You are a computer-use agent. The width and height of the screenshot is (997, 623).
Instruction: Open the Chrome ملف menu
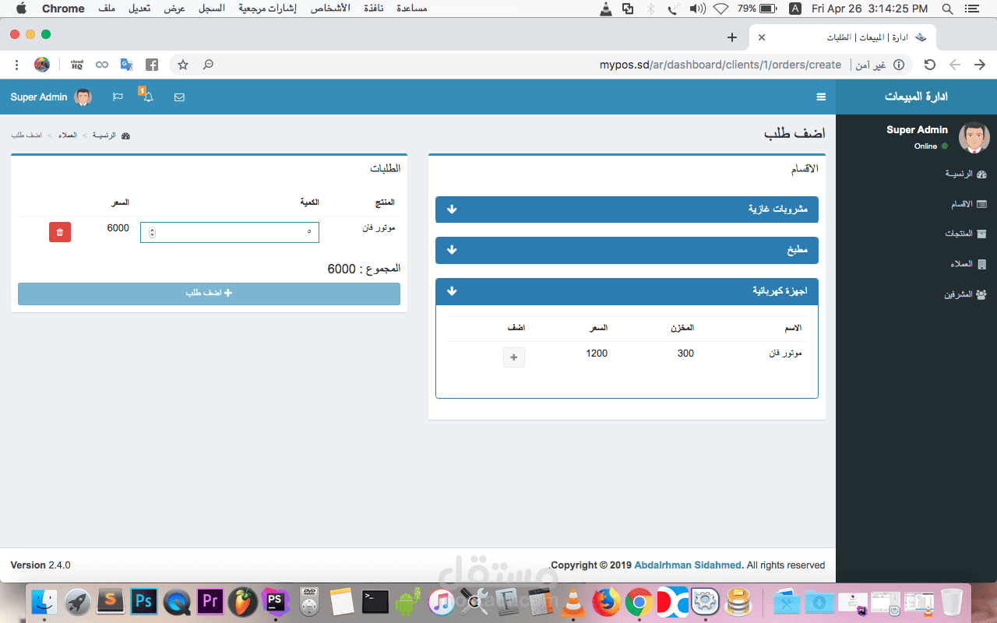(x=108, y=9)
